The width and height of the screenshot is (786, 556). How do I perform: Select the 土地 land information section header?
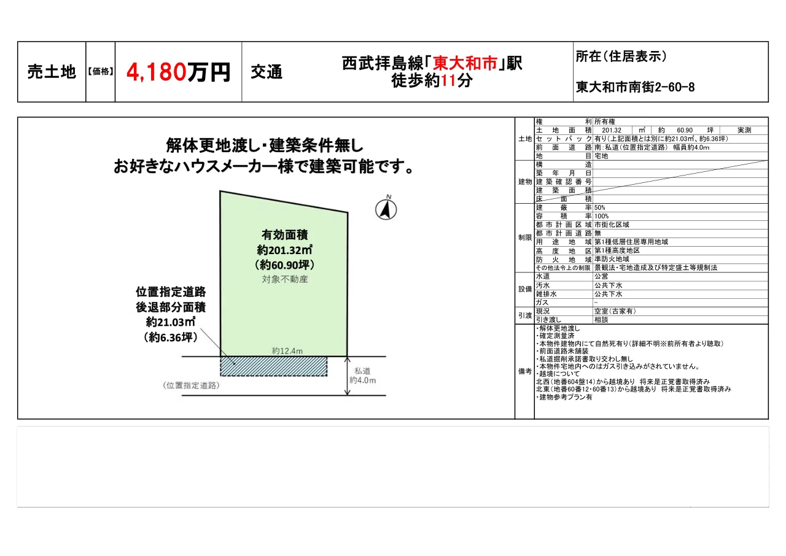pyautogui.click(x=525, y=139)
